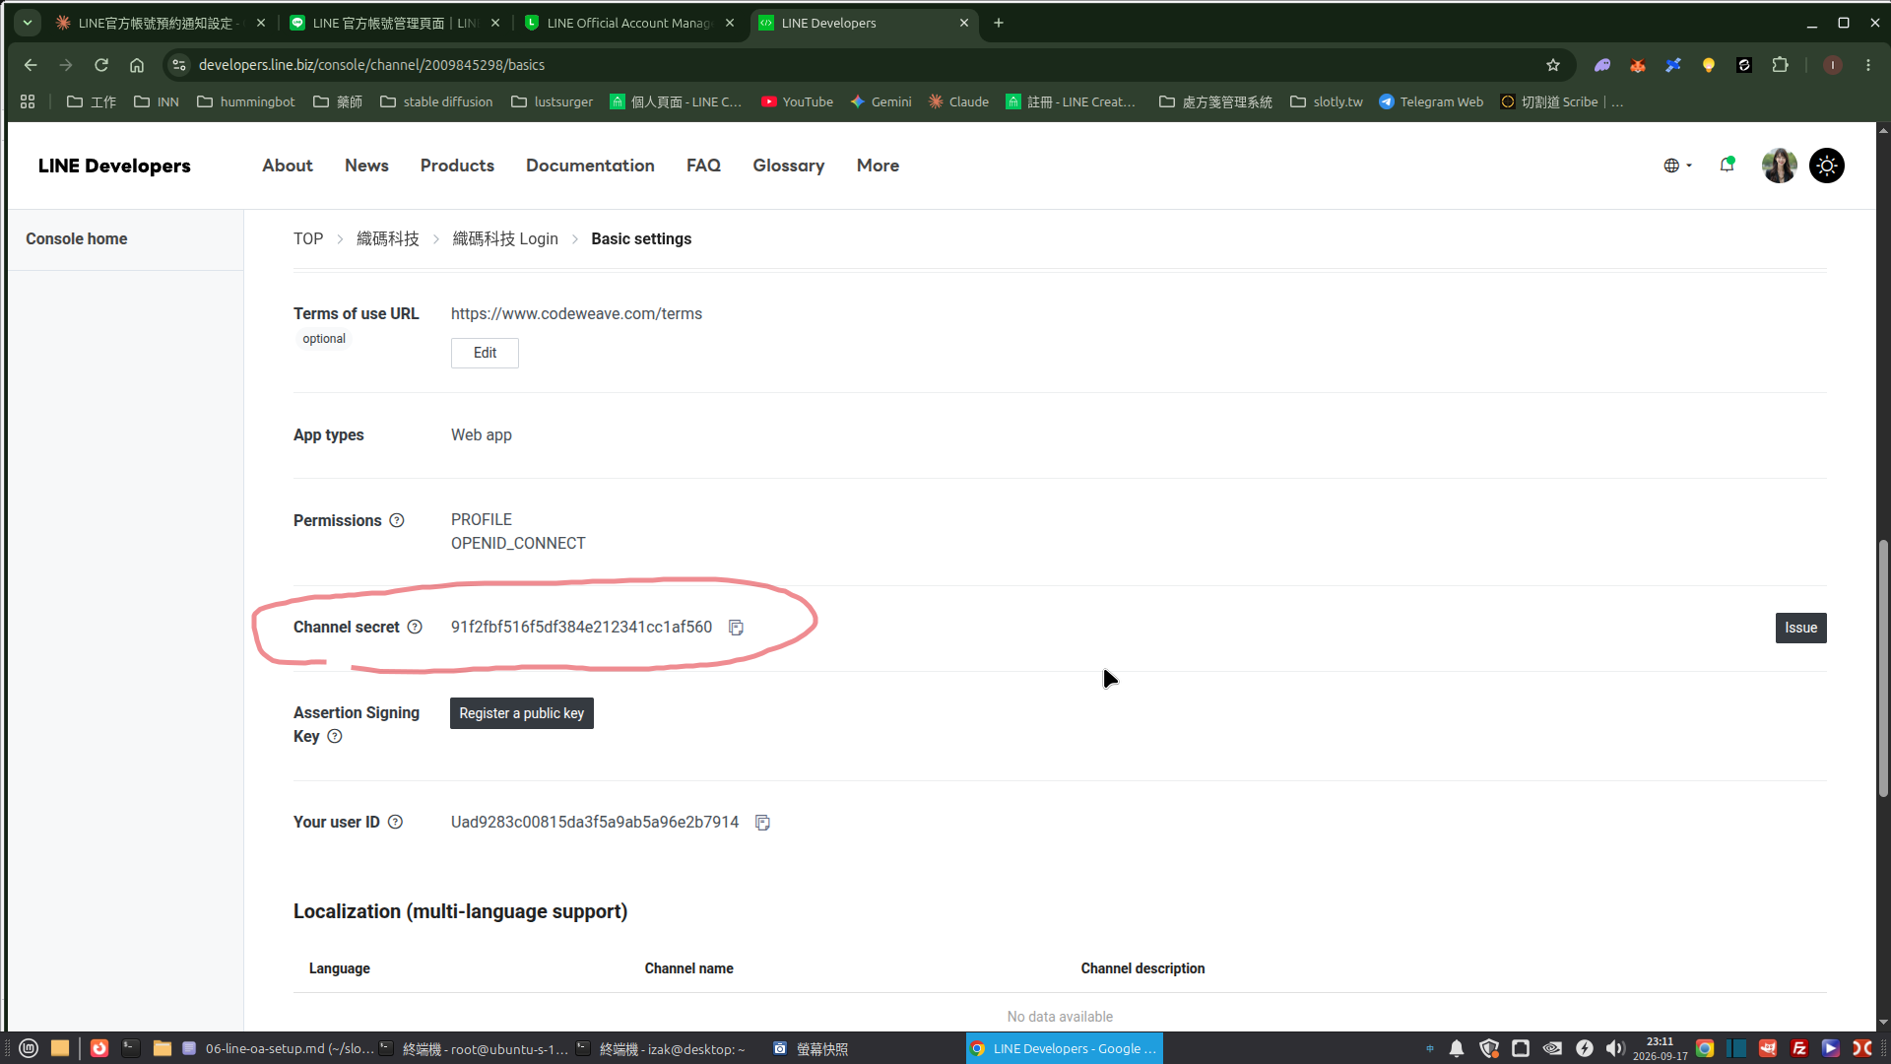Click the page vertical scrollbar thumb
Viewport: 1891px width, 1064px height.
(1883, 668)
